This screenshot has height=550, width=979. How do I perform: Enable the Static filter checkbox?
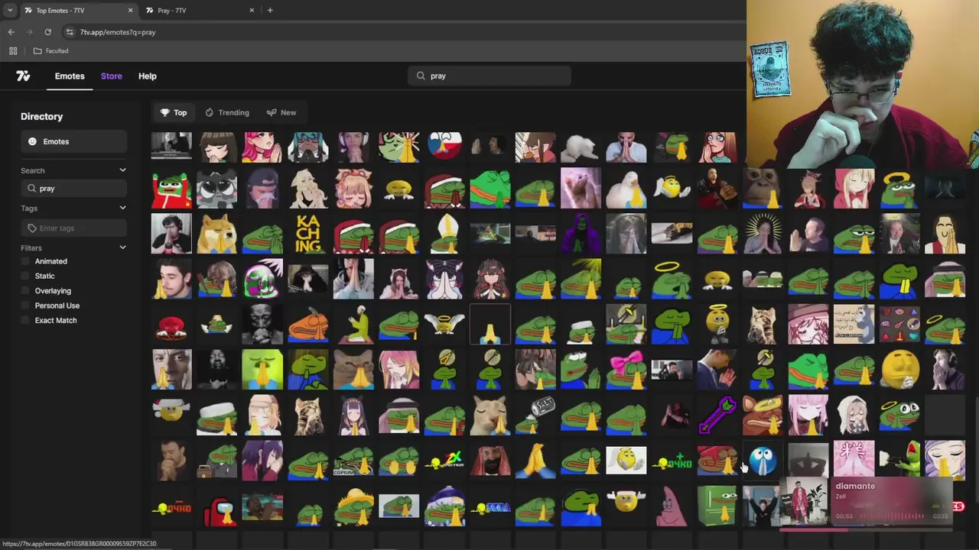tap(26, 276)
